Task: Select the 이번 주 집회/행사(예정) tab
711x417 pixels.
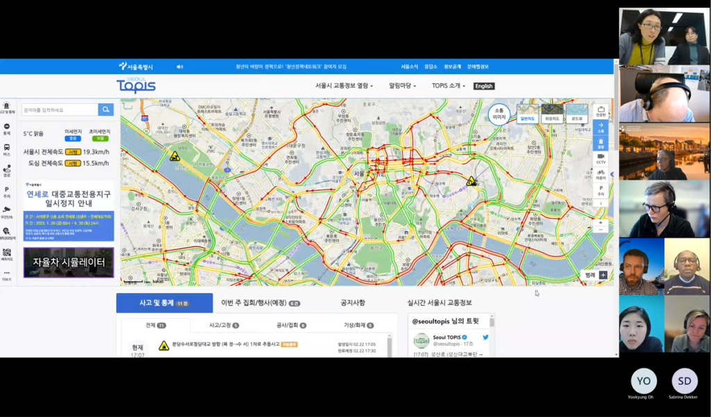Action: [260, 303]
